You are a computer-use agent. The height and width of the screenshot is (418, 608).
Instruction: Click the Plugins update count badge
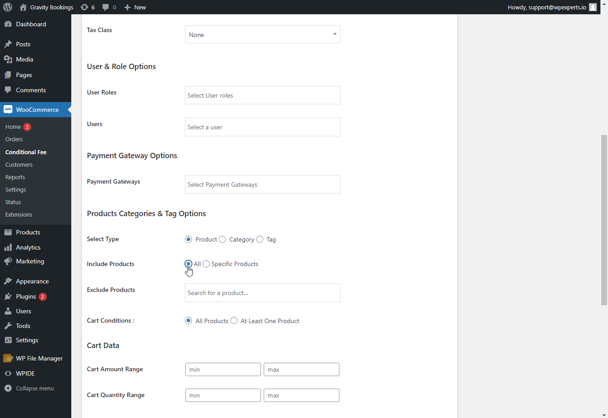tap(43, 297)
